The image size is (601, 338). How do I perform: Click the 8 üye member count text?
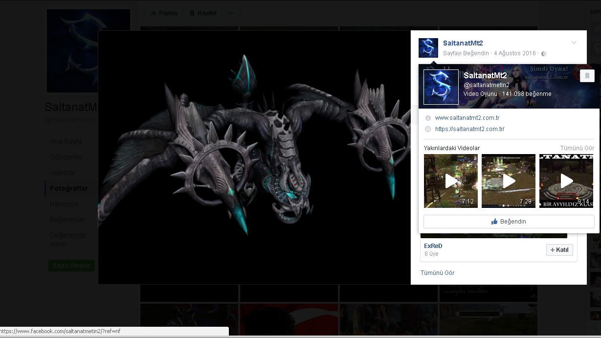(431, 254)
